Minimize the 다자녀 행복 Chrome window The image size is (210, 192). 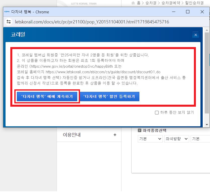pyautogui.click(x=174, y=12)
